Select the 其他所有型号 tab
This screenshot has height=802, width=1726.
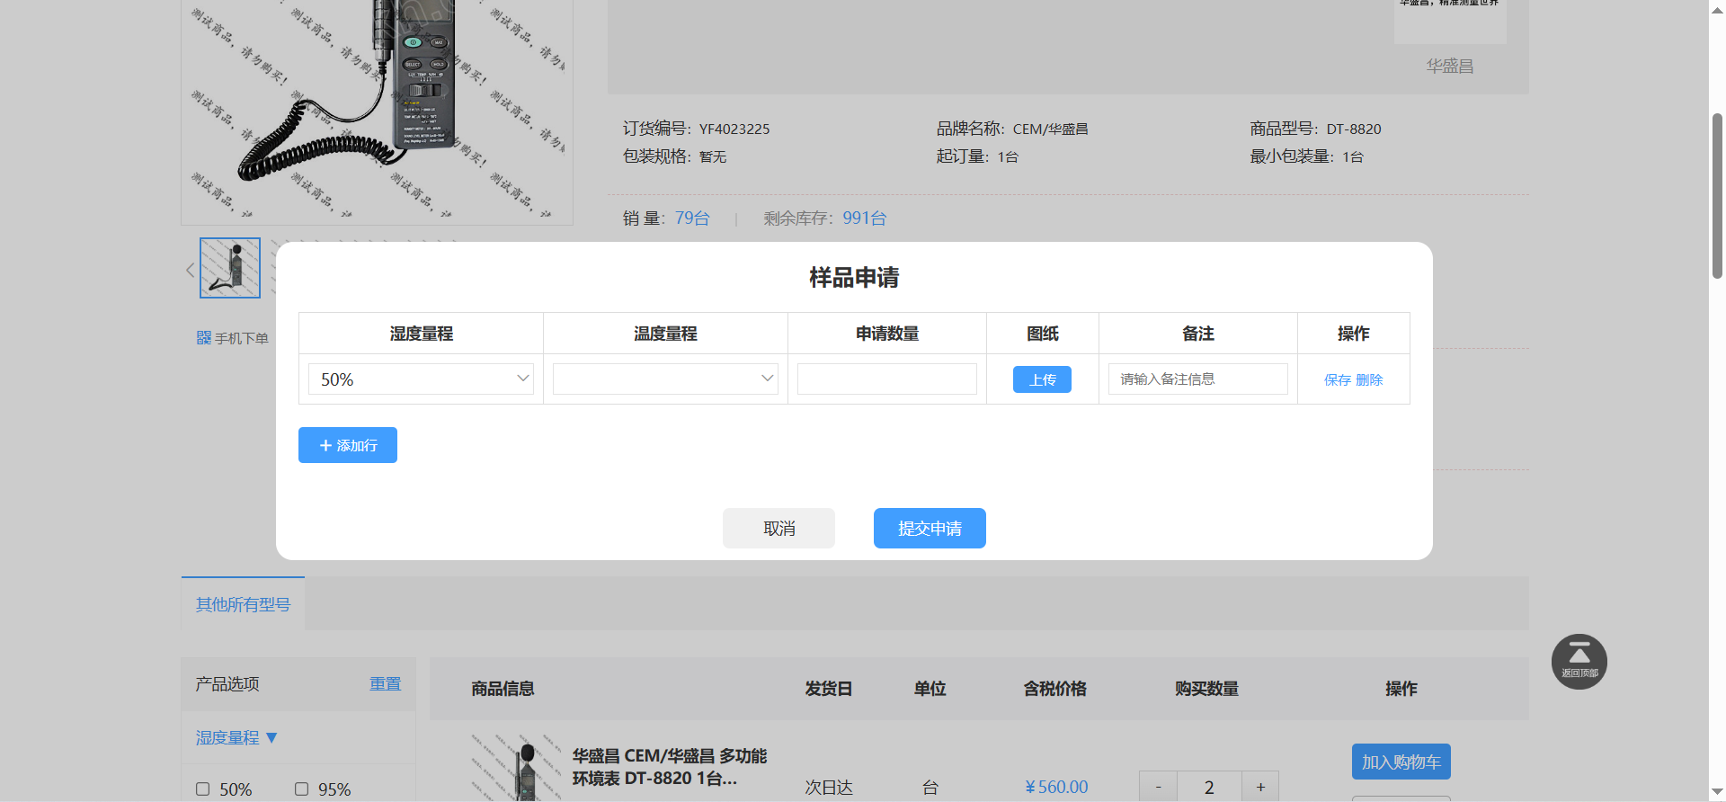coord(243,604)
